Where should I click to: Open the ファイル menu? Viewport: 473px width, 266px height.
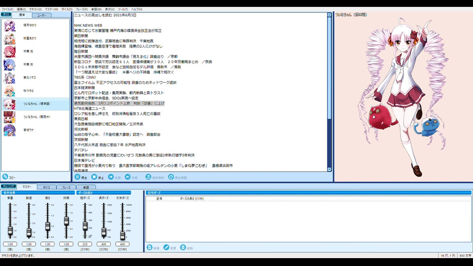click(x=7, y=9)
